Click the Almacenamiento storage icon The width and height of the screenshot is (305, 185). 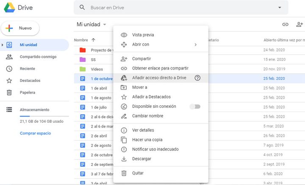pyautogui.click(x=9, y=109)
